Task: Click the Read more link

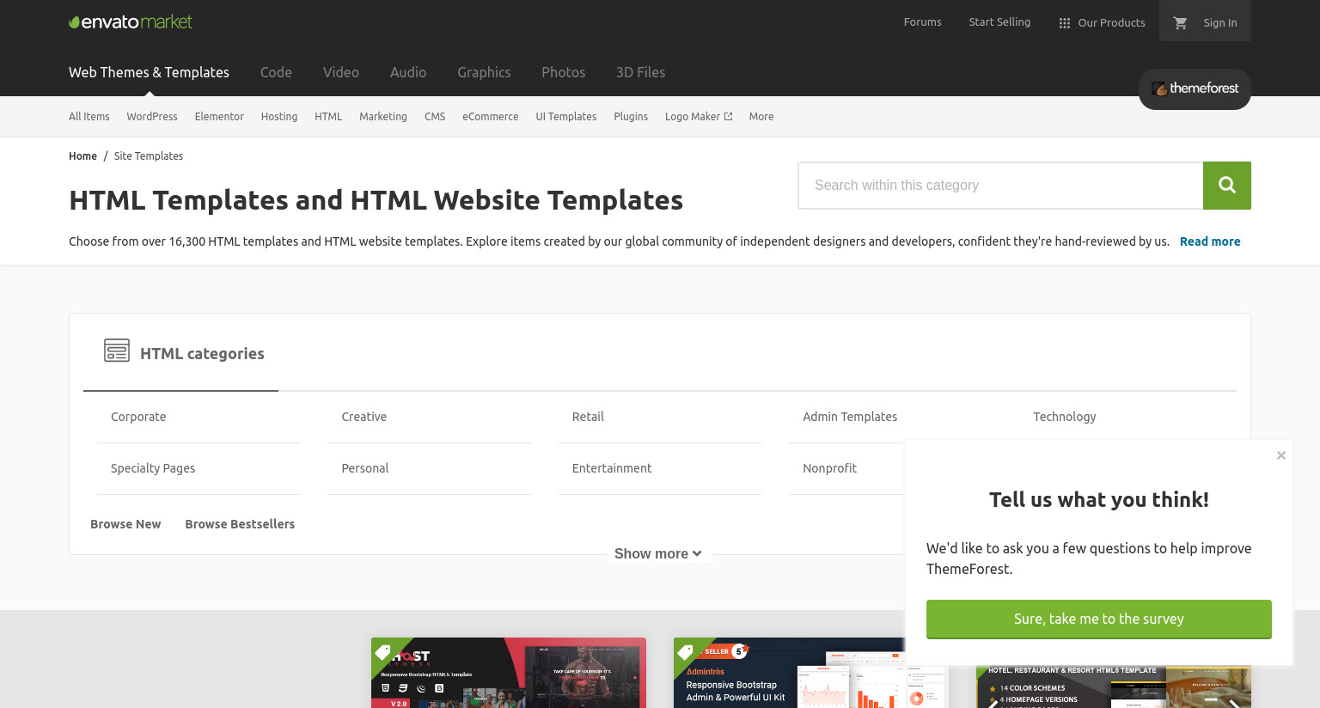Action: (1210, 241)
